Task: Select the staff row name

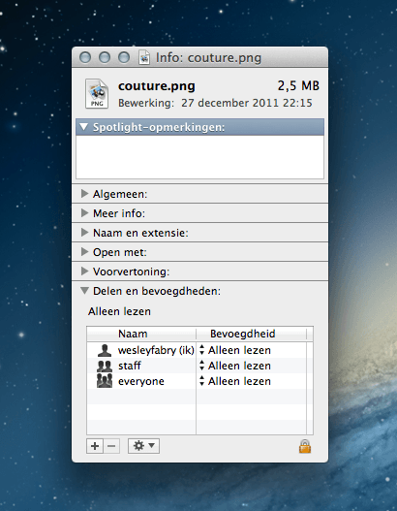Action: (x=130, y=366)
